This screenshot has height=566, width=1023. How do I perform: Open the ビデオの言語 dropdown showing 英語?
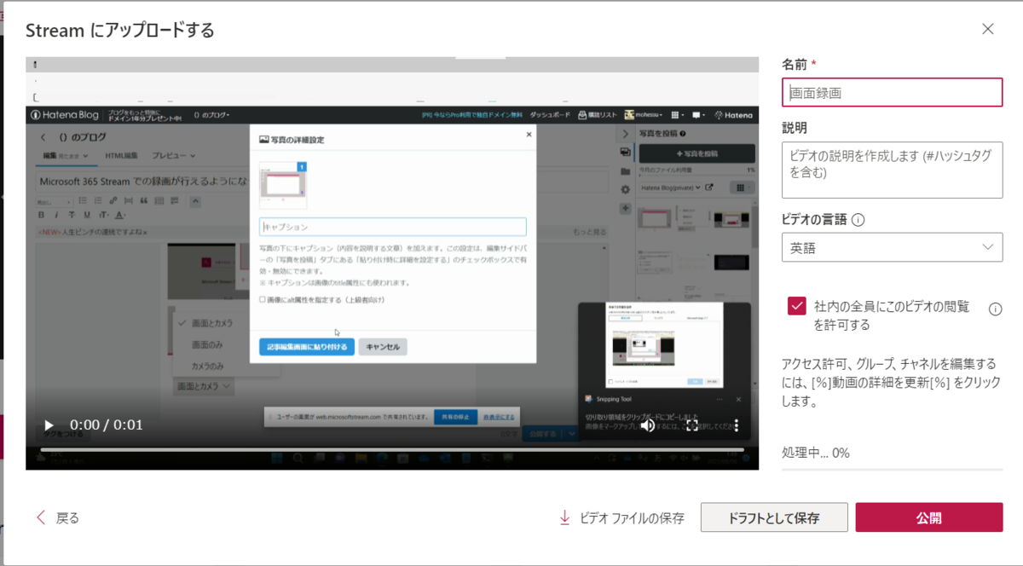(x=892, y=247)
